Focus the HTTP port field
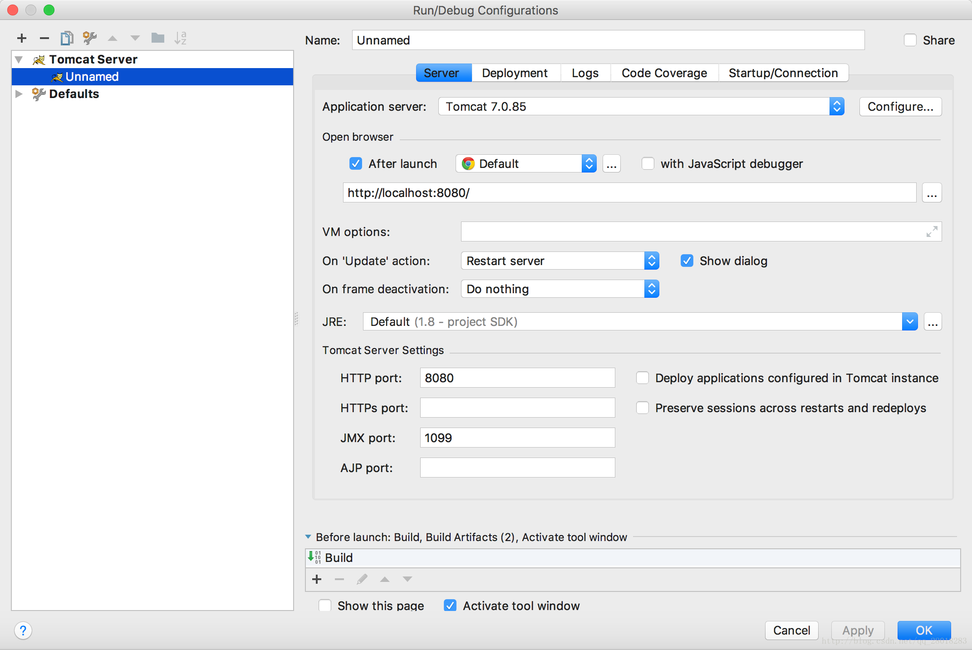 point(517,378)
